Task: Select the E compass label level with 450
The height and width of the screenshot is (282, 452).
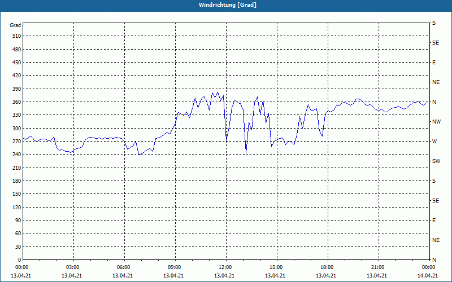Action: point(434,63)
